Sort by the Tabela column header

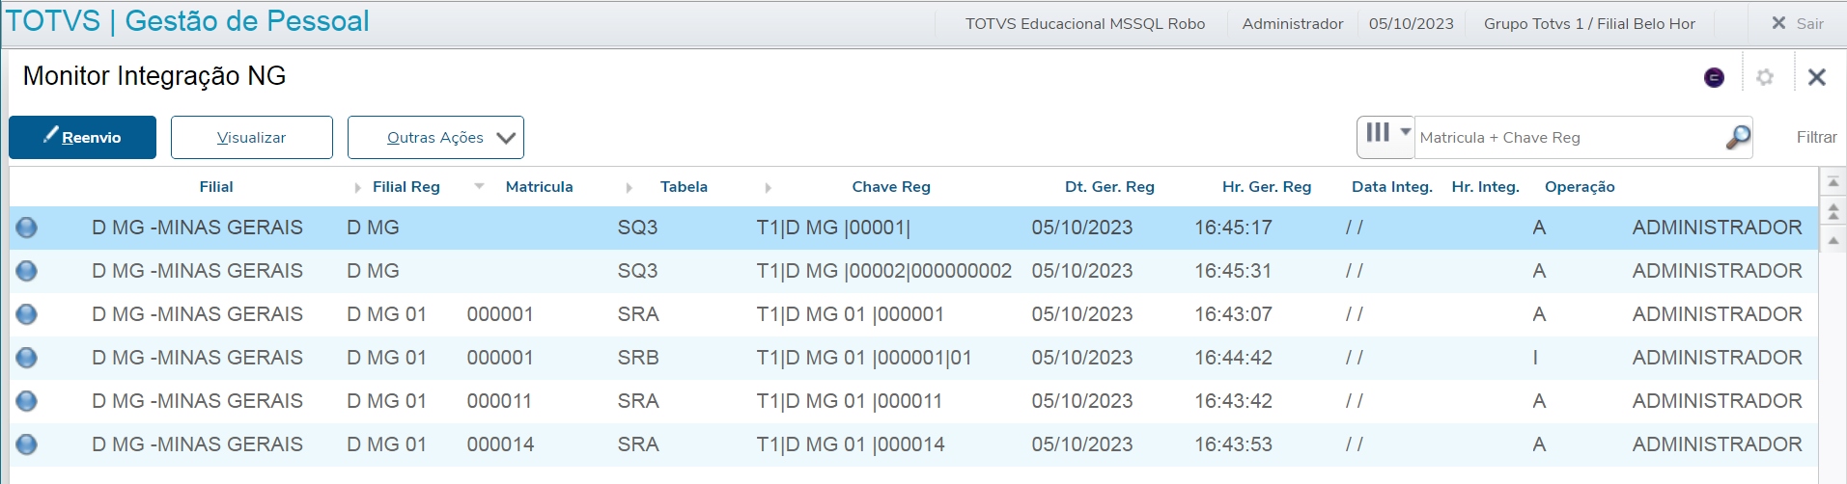click(x=684, y=187)
